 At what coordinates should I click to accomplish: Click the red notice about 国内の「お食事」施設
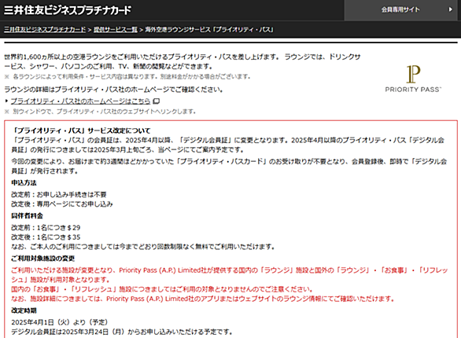(x=162, y=289)
